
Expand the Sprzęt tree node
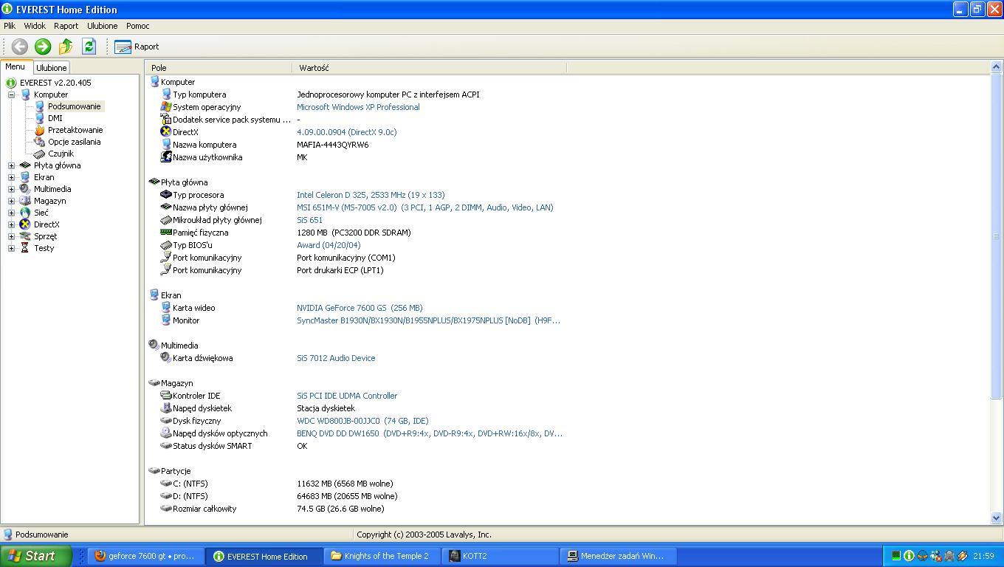pos(12,236)
